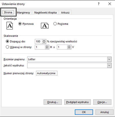Increase the H pages count spinner
The width and height of the screenshot is (115, 117).
tap(47, 46)
